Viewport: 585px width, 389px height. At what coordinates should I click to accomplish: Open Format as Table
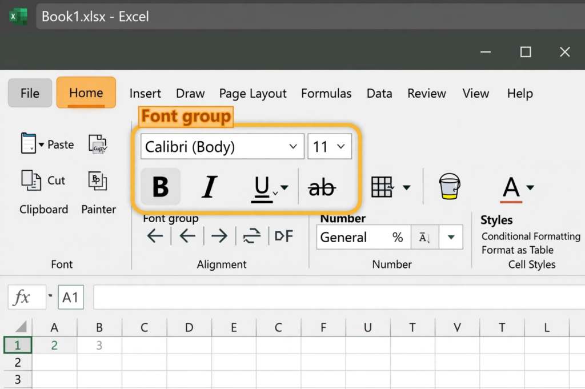pyautogui.click(x=518, y=250)
